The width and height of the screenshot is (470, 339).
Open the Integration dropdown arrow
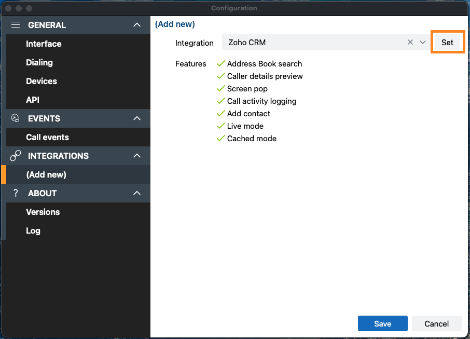click(x=423, y=42)
